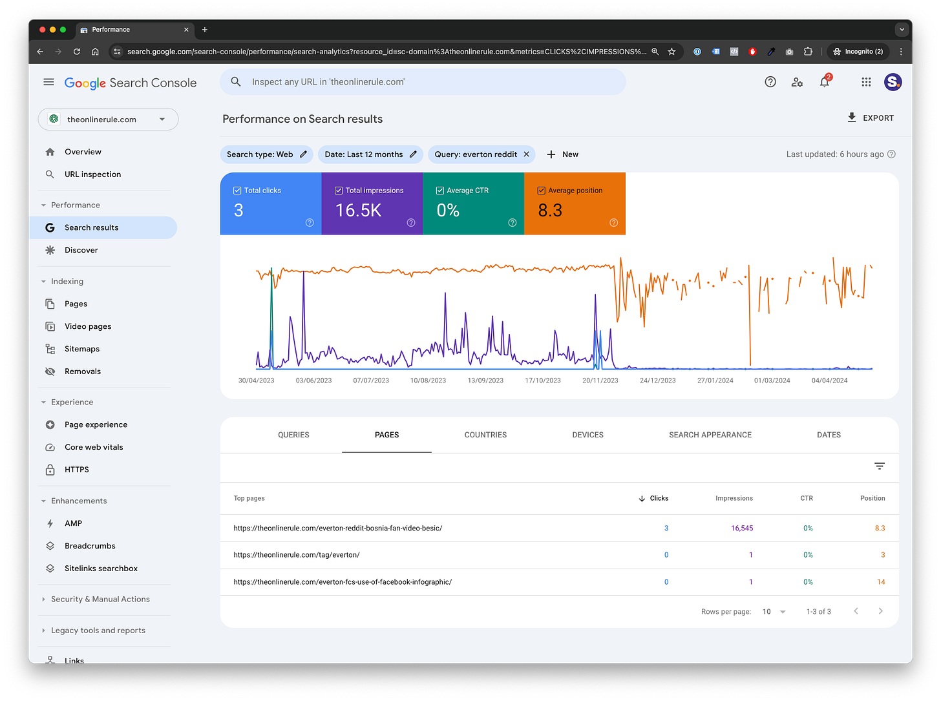Switch to the Devices tab
The height and width of the screenshot is (701, 941).
point(587,435)
